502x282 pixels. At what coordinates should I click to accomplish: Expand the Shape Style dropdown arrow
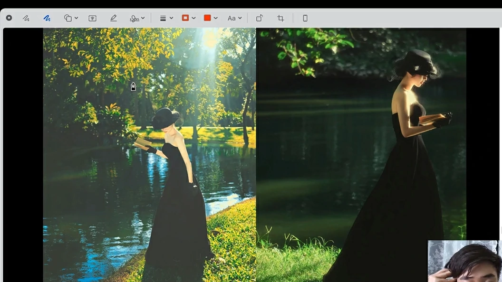[171, 18]
